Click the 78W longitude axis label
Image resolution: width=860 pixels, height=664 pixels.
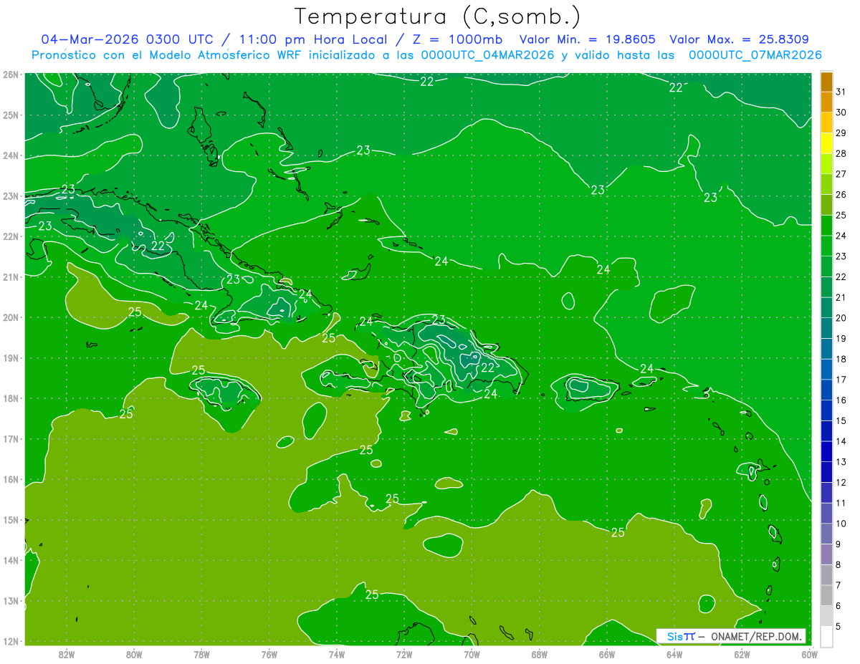click(201, 654)
